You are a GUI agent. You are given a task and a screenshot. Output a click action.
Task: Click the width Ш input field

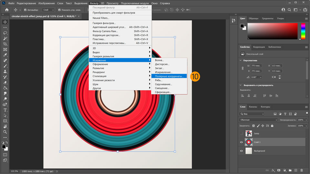point(256,66)
